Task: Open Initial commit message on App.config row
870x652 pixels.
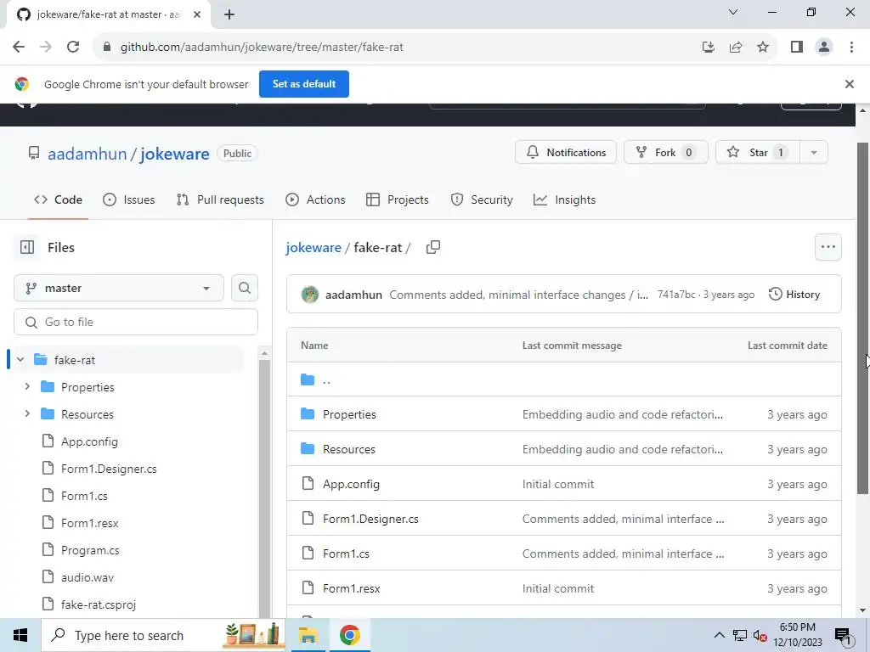Action: pos(558,484)
